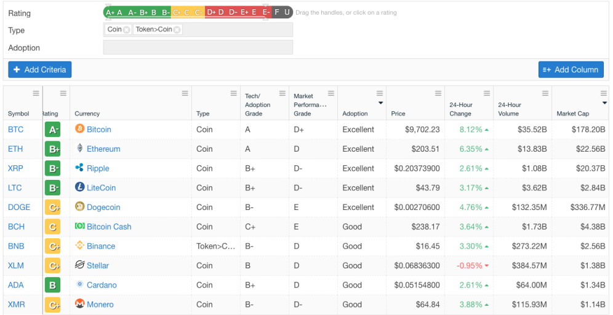The height and width of the screenshot is (315, 613).
Task: Select the F rating on the slider
Action: tap(277, 12)
